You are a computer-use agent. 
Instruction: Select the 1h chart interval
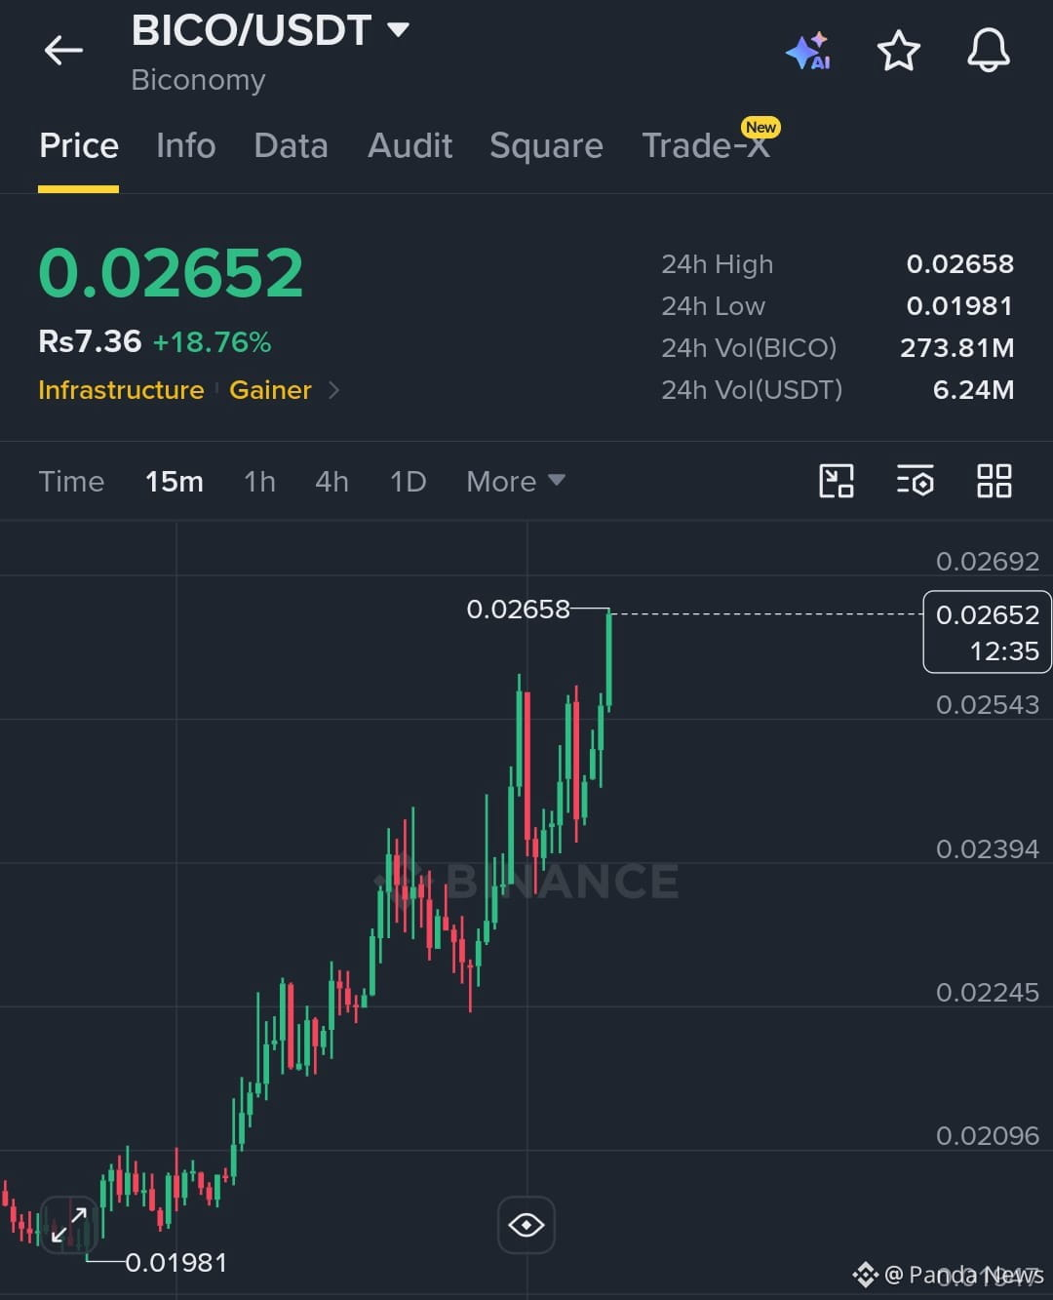[259, 482]
